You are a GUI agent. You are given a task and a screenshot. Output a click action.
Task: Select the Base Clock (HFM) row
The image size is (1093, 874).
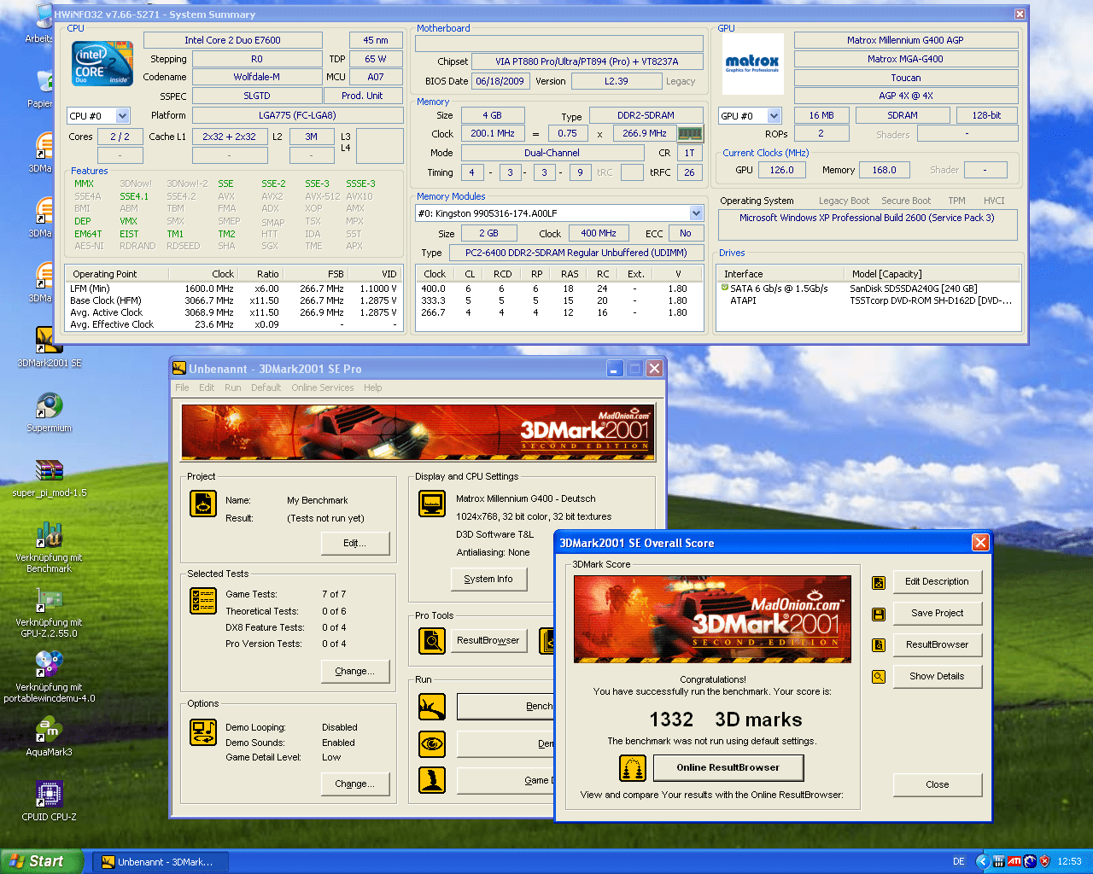pyautogui.click(x=233, y=300)
